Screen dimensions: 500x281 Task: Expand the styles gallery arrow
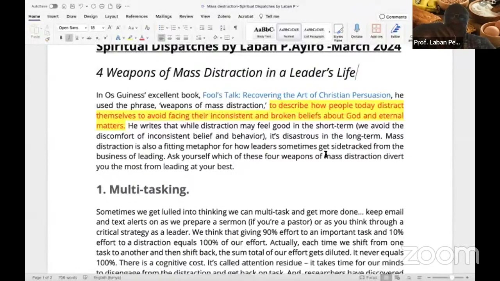coord(329,32)
